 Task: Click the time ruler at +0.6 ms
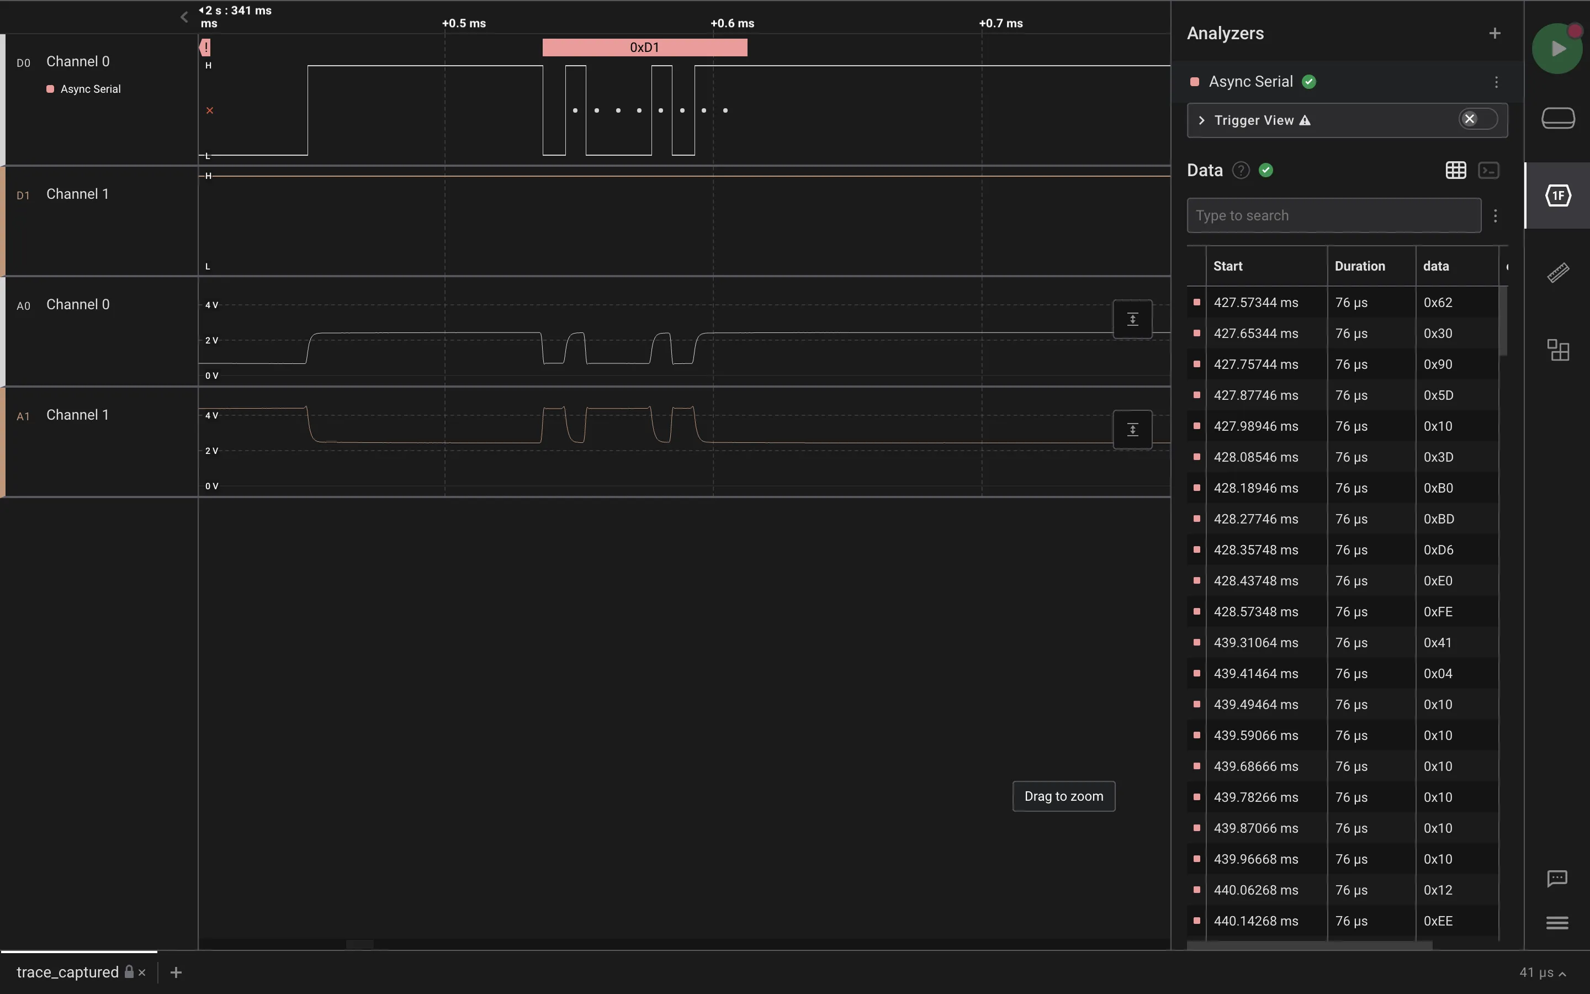[732, 23]
